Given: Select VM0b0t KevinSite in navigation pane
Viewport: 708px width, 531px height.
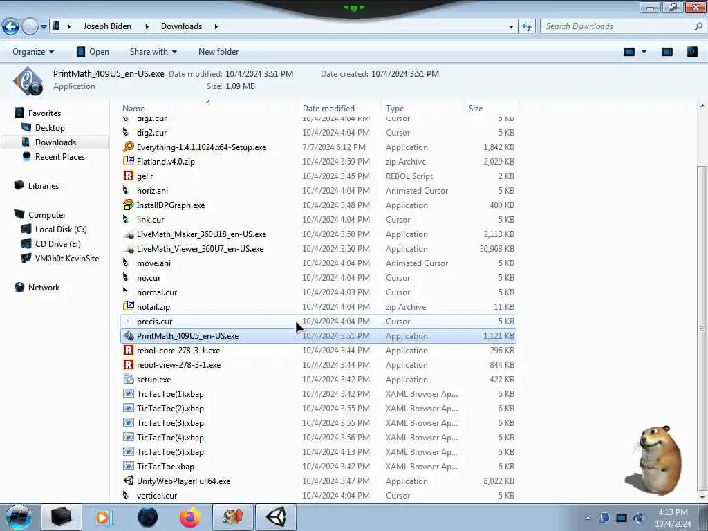Looking at the screenshot, I should pyautogui.click(x=67, y=259).
